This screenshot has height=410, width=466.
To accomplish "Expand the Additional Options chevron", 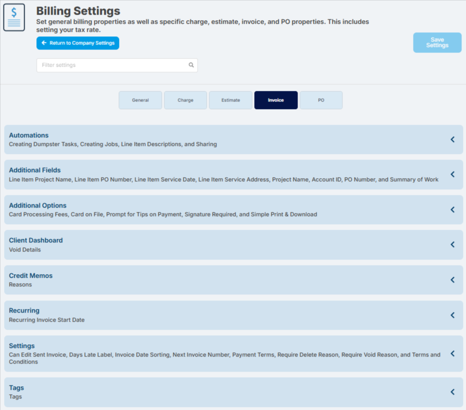I will 452,210.
